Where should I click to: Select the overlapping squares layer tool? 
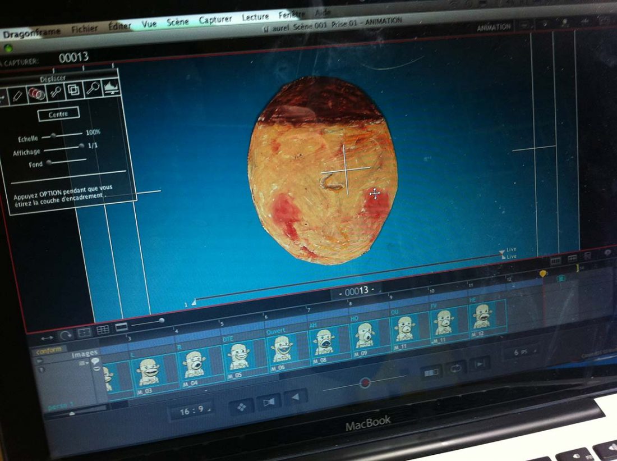(x=74, y=90)
